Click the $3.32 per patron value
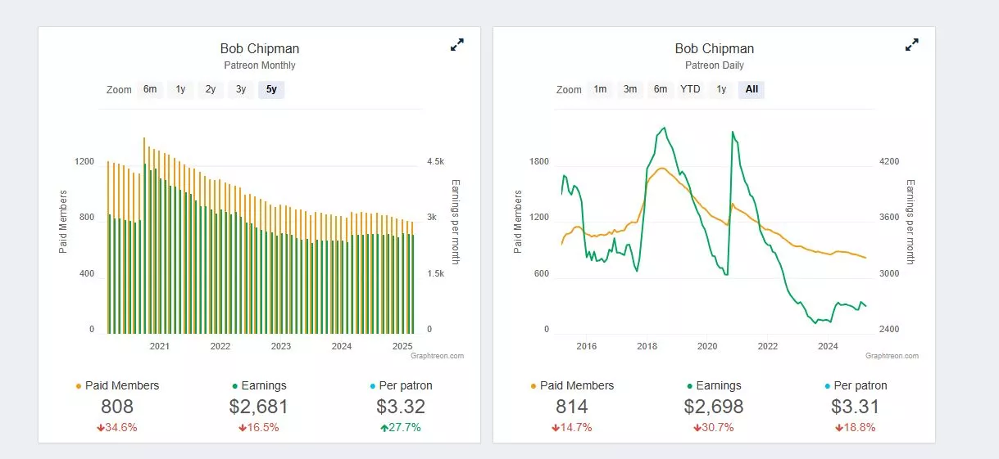999x459 pixels. [401, 407]
